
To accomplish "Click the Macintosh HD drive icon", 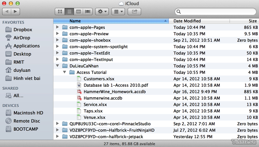I will [8, 113].
